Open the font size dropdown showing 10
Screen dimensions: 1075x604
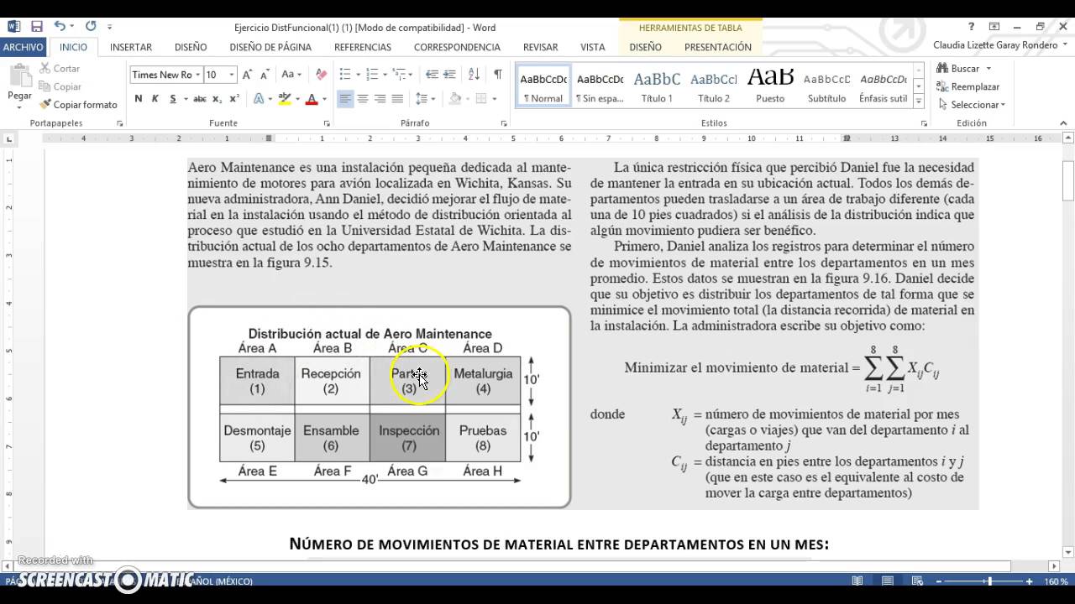(x=232, y=75)
